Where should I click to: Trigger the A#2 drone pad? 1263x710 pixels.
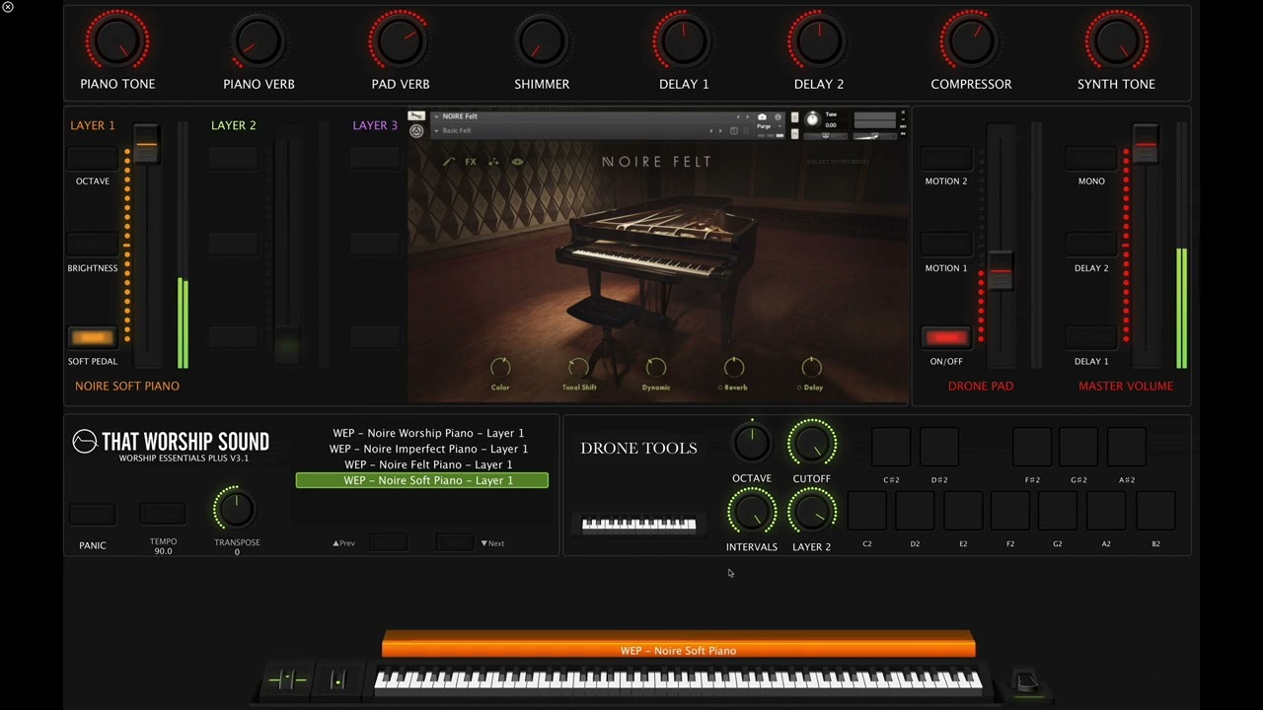(1126, 448)
